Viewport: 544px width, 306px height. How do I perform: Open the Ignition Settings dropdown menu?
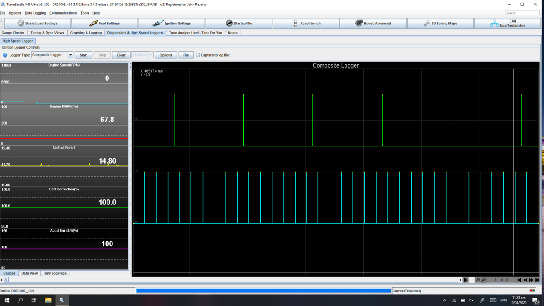pos(172,23)
